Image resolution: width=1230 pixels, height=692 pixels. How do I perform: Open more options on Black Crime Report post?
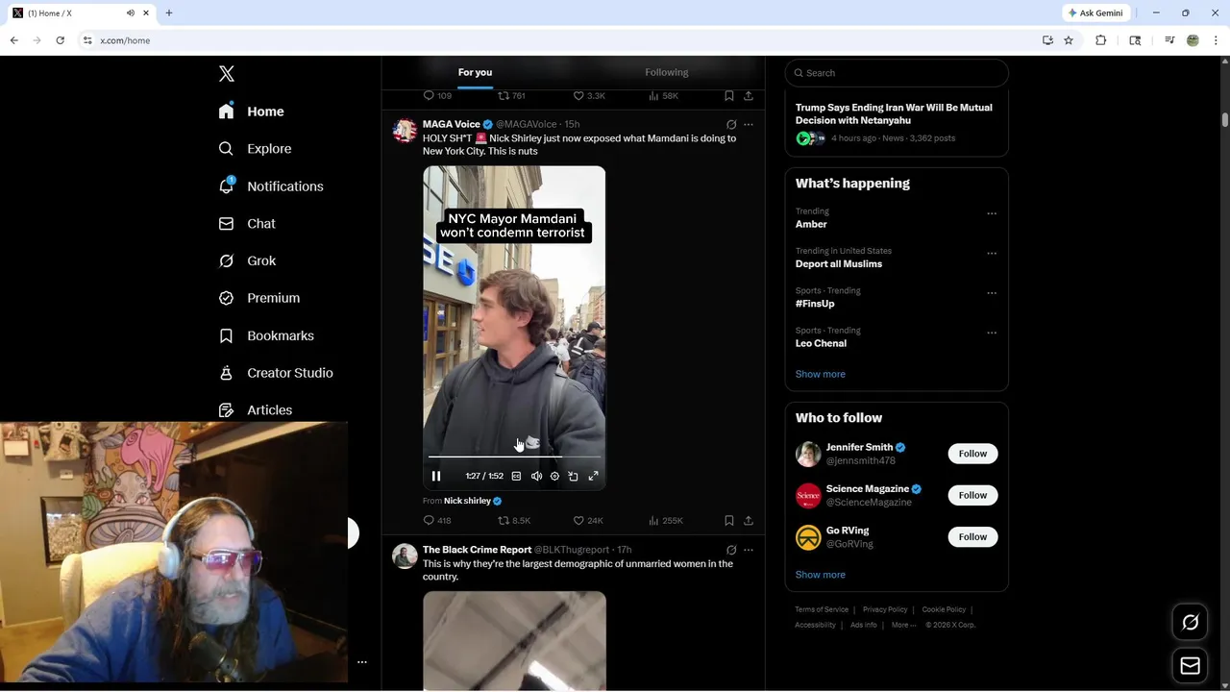(749, 551)
